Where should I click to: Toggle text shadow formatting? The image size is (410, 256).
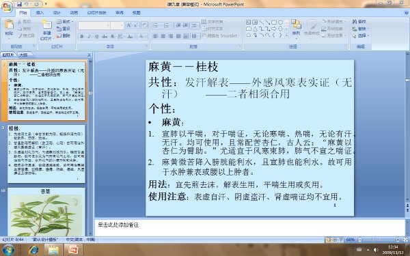click(113, 37)
